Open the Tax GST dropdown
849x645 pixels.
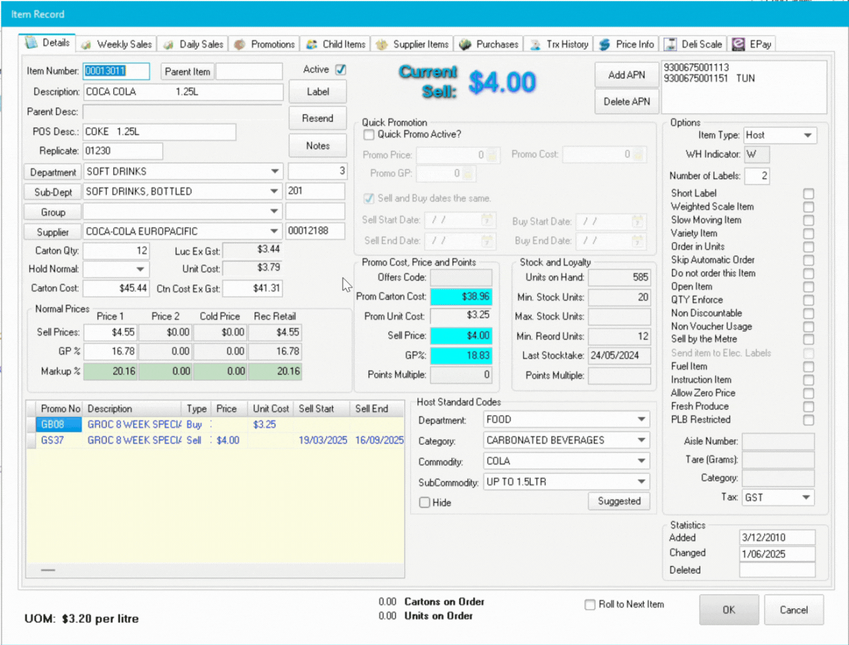(806, 498)
